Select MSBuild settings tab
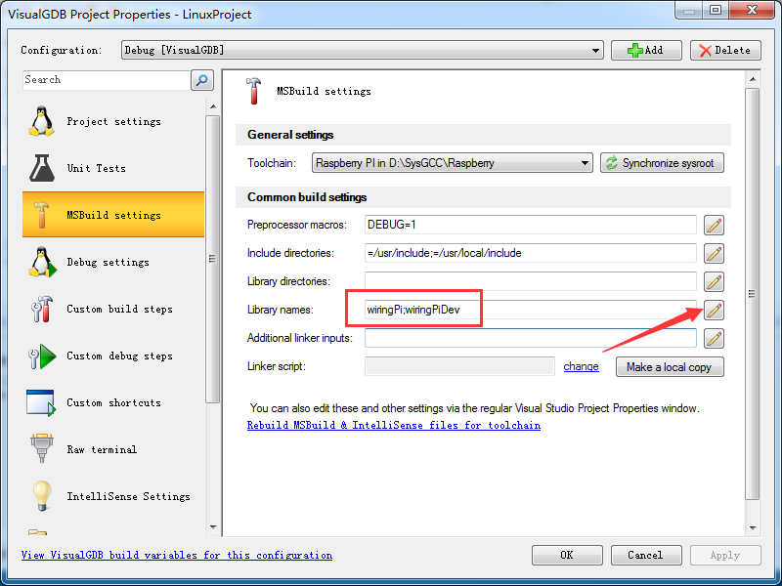The image size is (782, 586). 113,215
